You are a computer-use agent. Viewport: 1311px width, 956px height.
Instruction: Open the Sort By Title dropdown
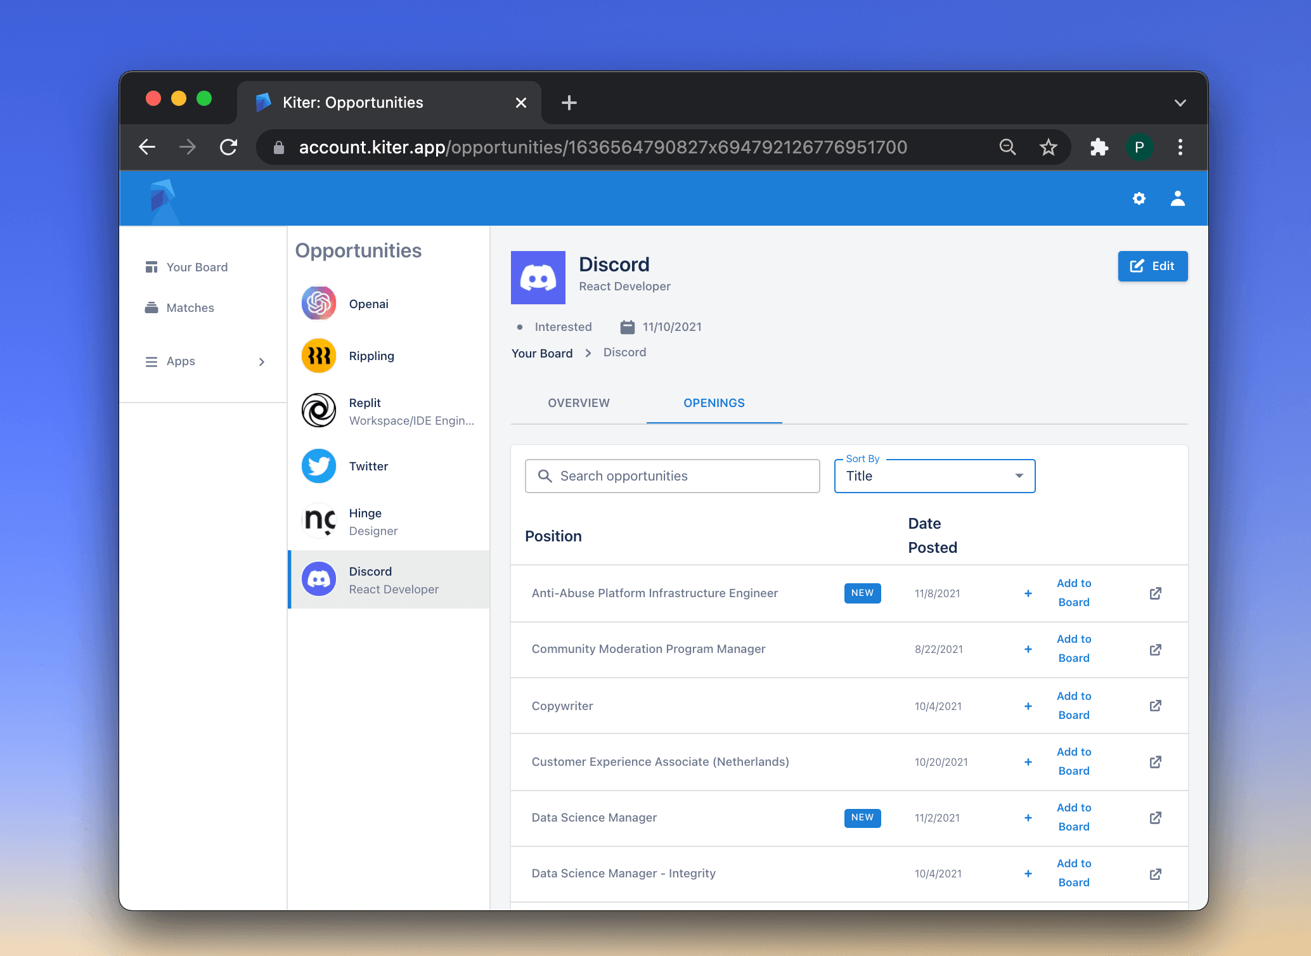[x=934, y=476]
